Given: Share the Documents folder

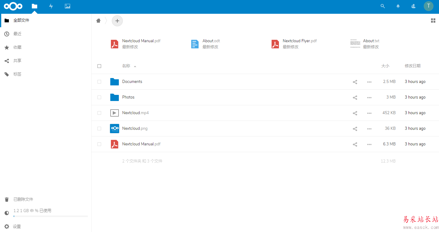Looking at the screenshot, I should pyautogui.click(x=355, y=82).
